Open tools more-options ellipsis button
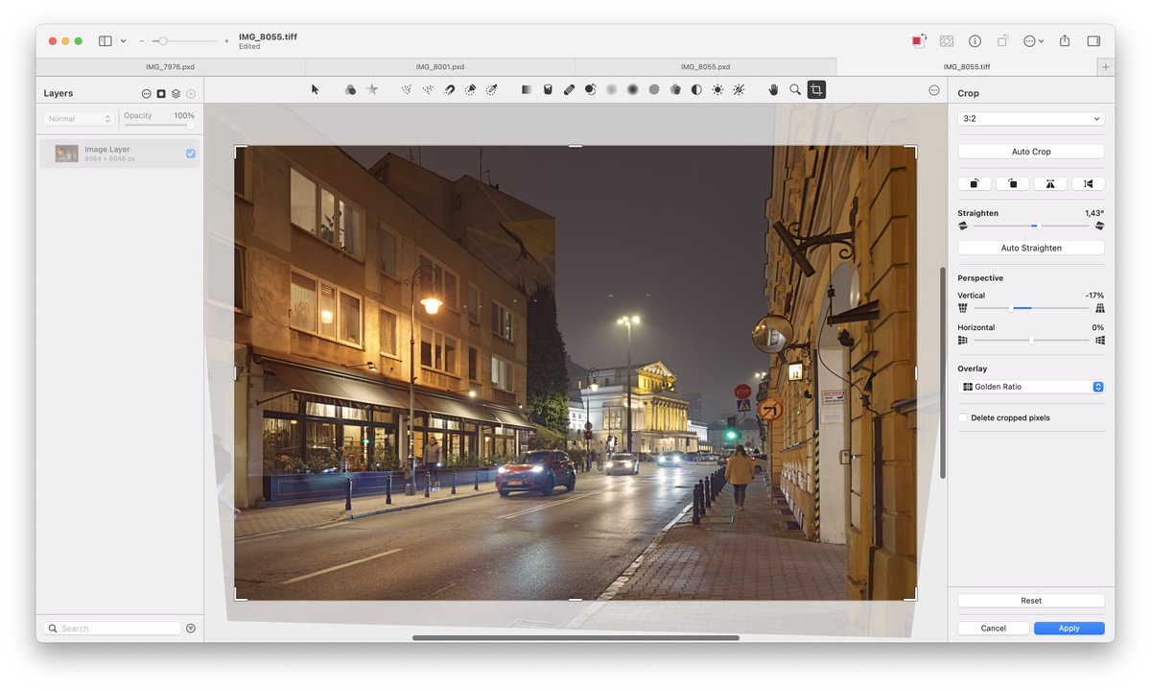This screenshot has height=690, width=1151. 934,89
